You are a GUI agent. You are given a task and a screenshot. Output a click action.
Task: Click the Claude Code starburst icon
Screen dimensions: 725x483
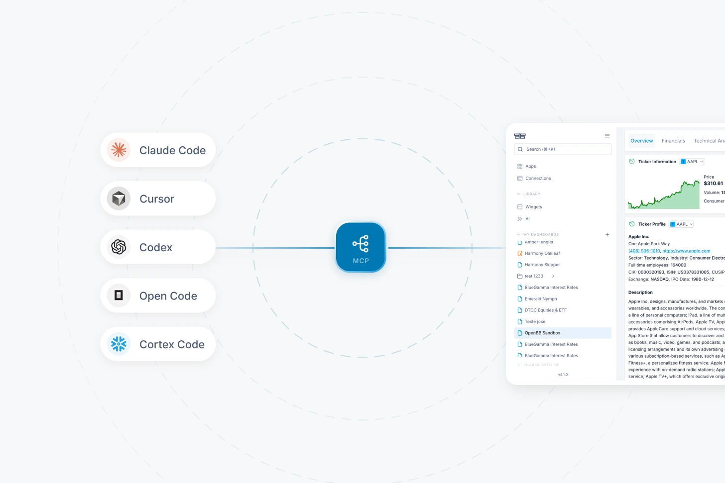tap(119, 150)
